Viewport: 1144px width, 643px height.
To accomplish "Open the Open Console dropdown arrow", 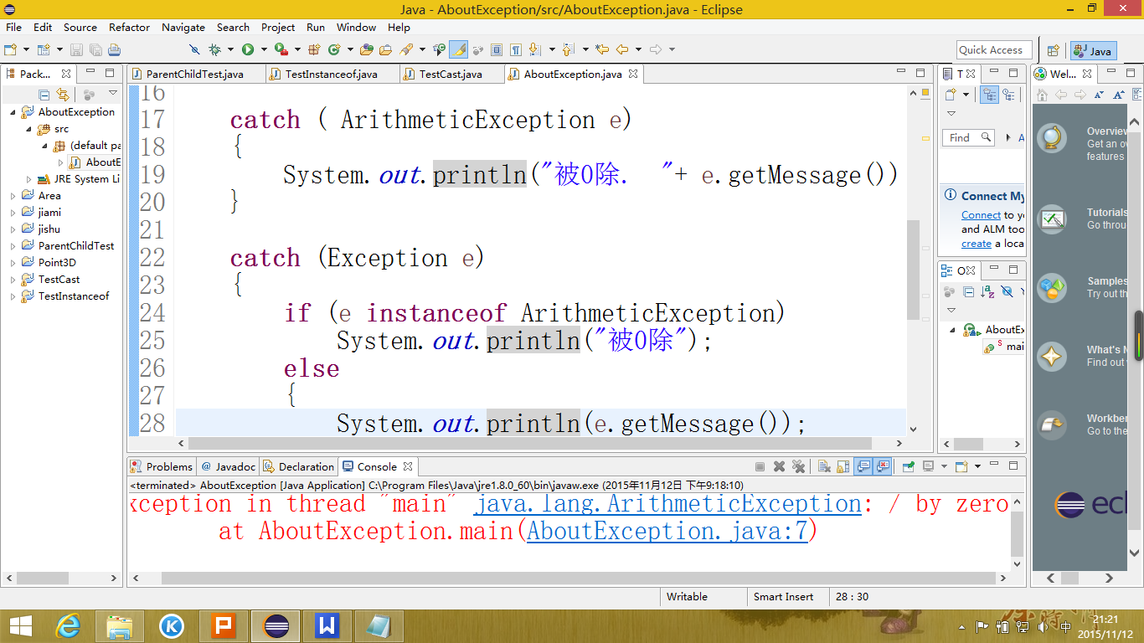I will [977, 466].
